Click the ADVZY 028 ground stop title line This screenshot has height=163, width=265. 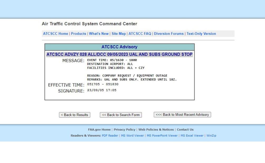pos(119,54)
